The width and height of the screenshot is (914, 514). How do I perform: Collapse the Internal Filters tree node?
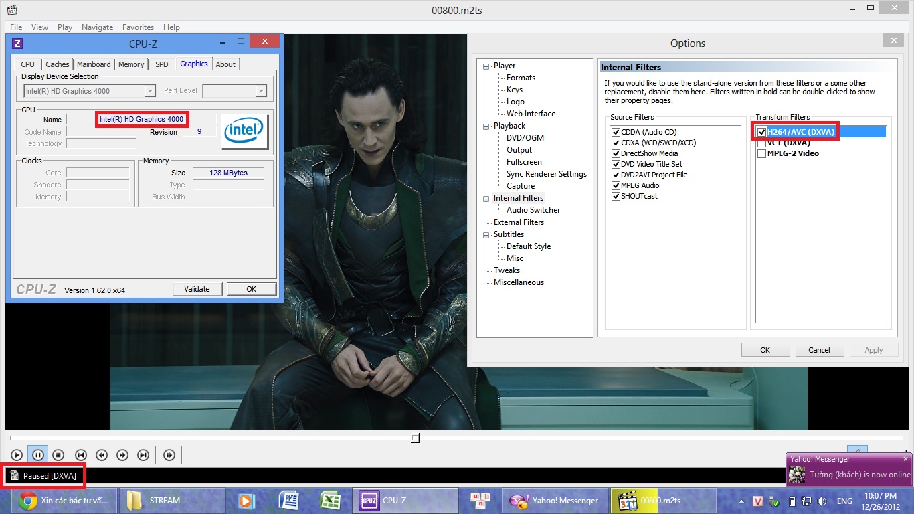coord(487,198)
